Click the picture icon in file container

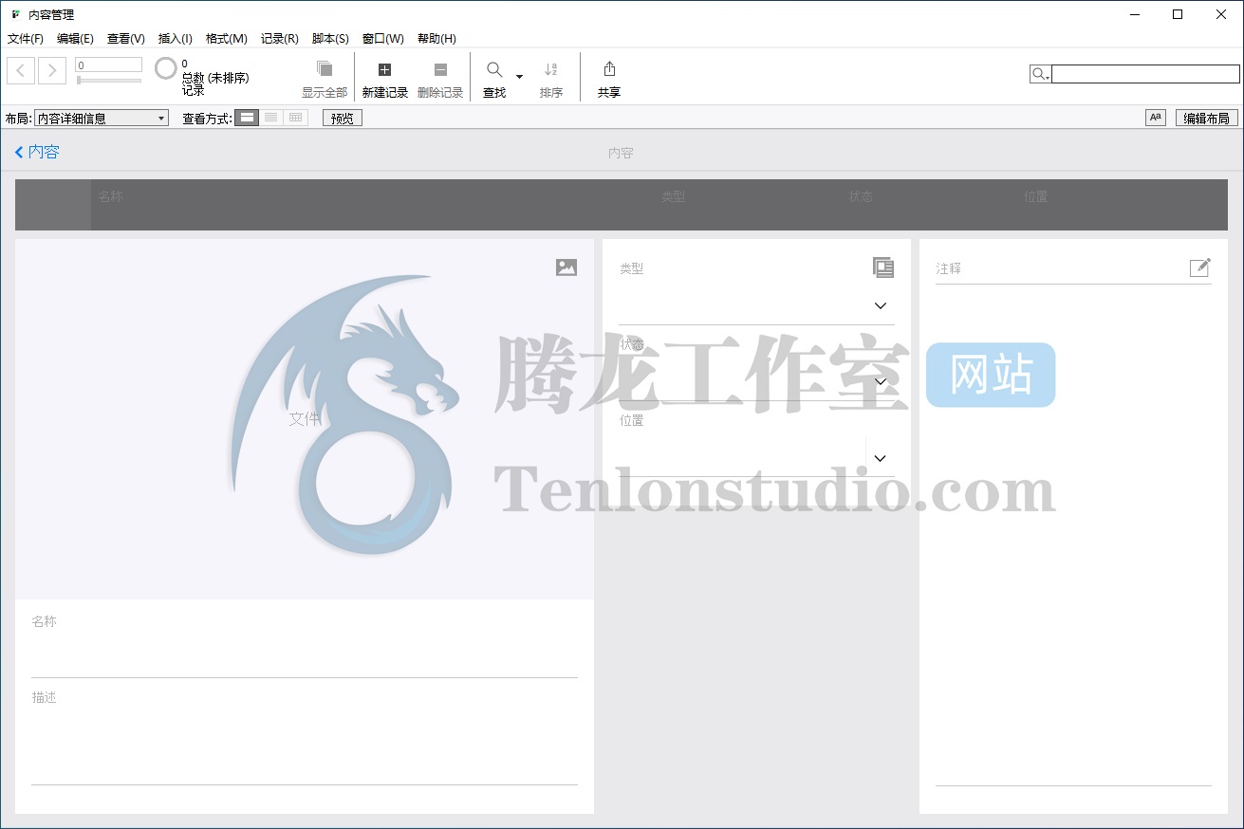point(566,267)
